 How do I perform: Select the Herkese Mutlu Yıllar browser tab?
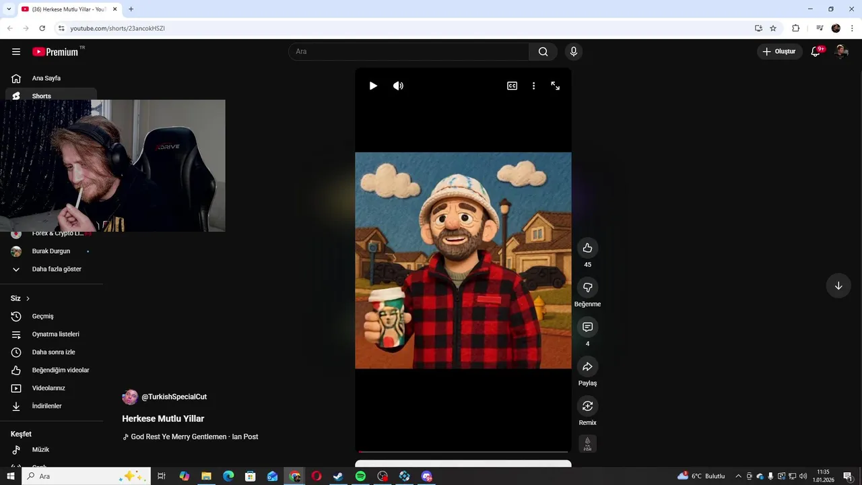point(69,9)
